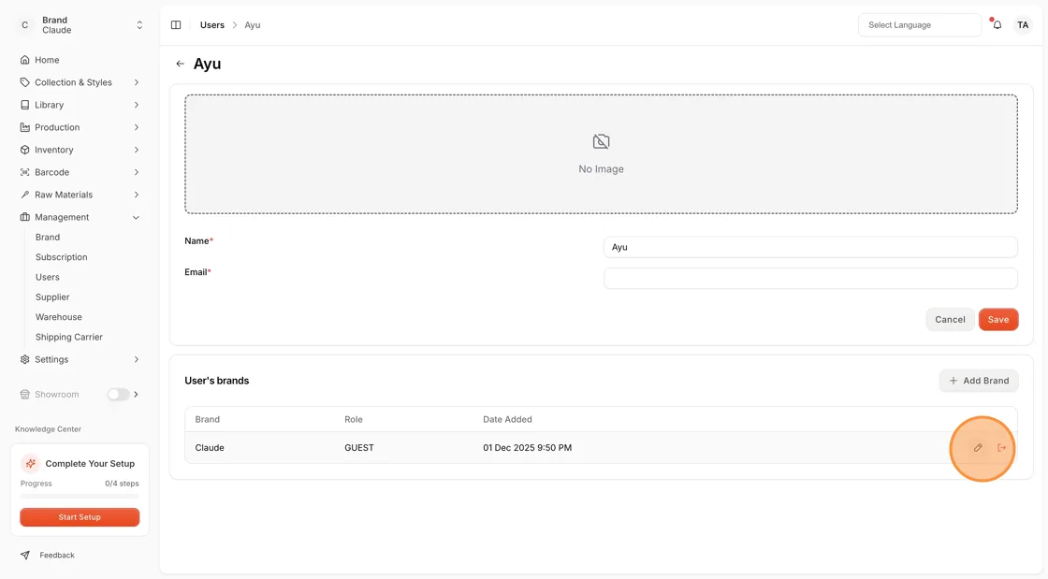Click the Production factory icon

pyautogui.click(x=24, y=127)
